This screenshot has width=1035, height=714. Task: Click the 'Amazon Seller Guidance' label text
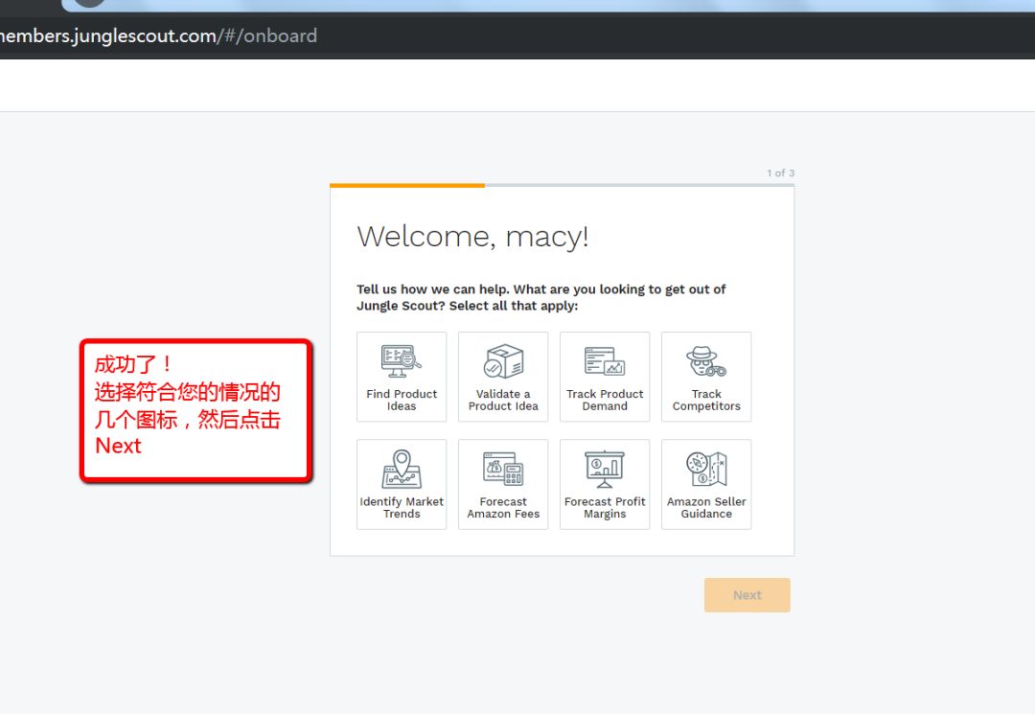tap(706, 507)
